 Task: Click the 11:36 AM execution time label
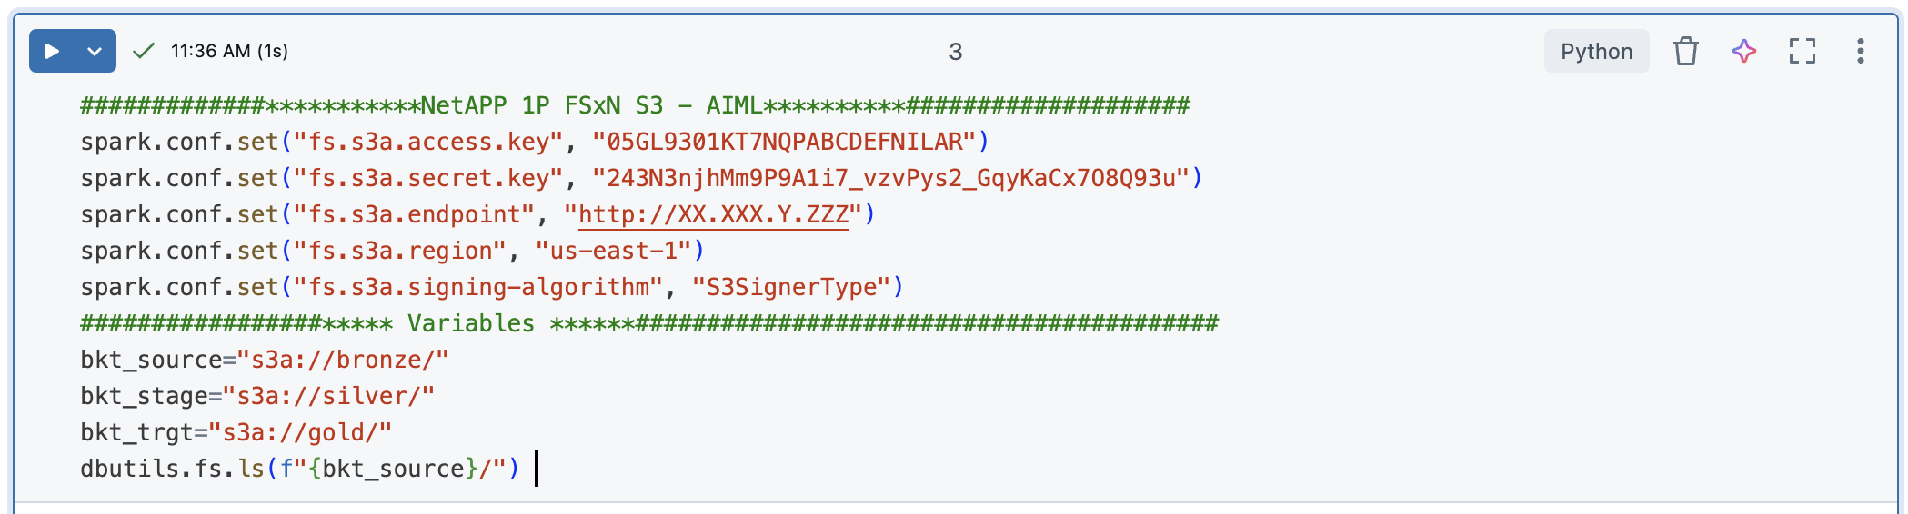[x=229, y=51]
